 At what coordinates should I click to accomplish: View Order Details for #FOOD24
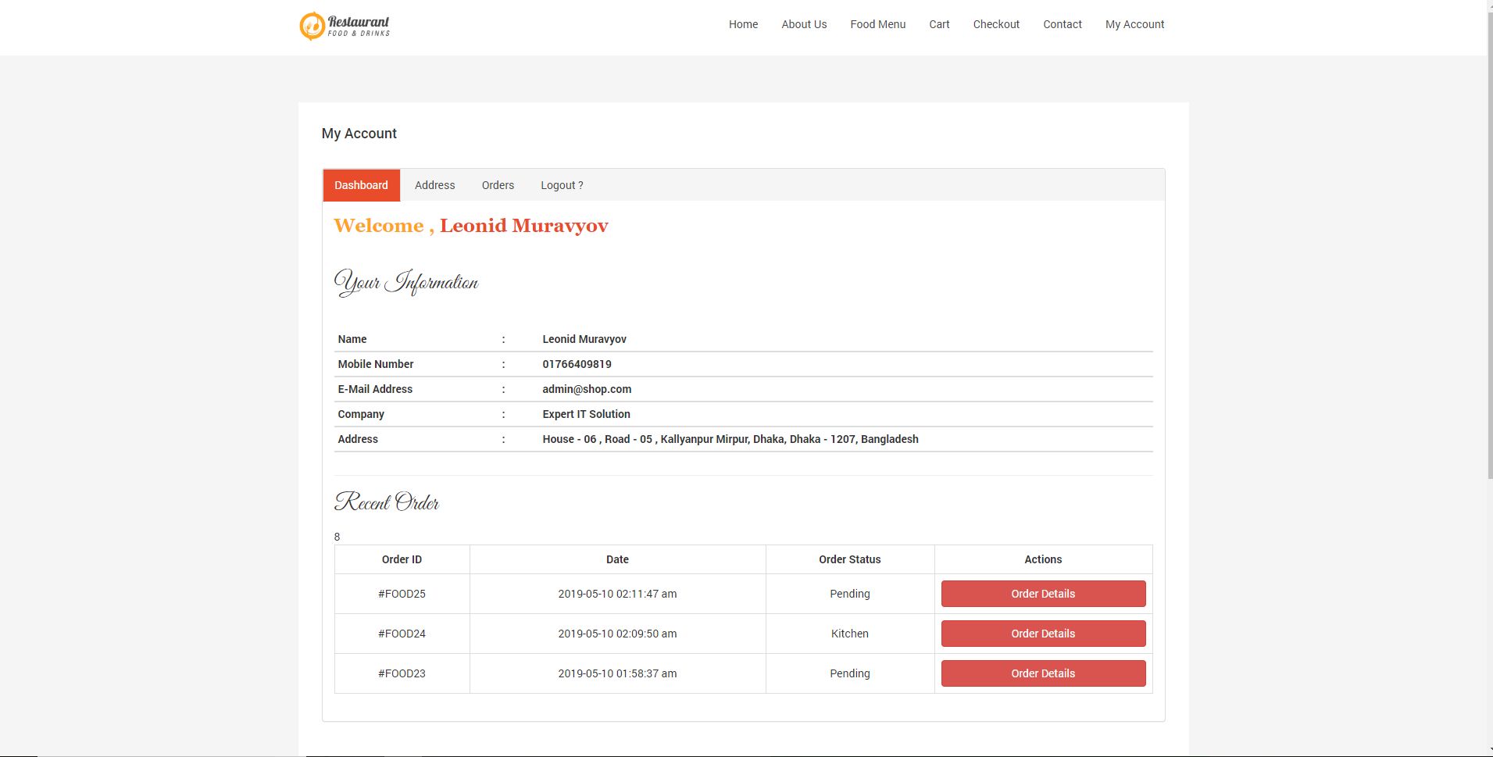pyautogui.click(x=1043, y=634)
